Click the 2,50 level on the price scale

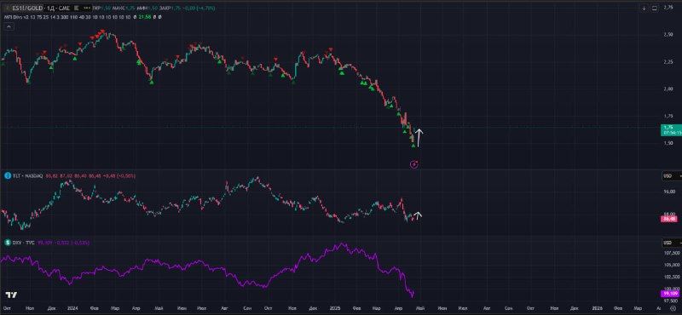pyautogui.click(x=668, y=35)
